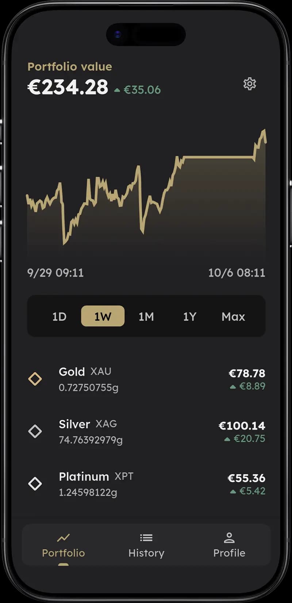
Task: Open the Silver XAG asset row
Action: 146,431
